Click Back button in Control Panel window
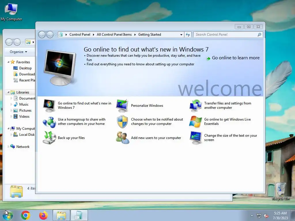 (42, 35)
